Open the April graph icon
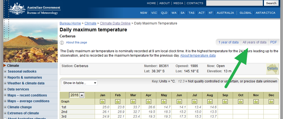 pyautogui.click(x=149, y=102)
